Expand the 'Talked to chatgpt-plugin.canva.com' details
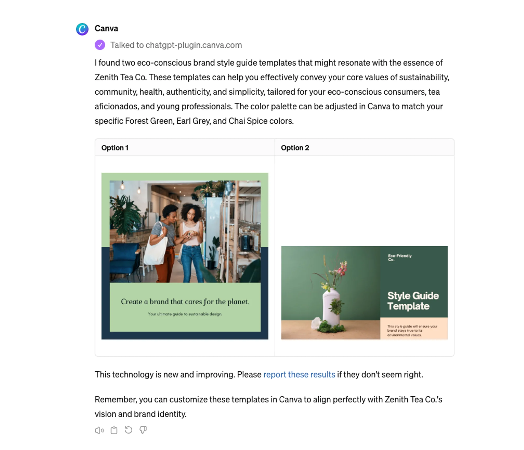 [176, 45]
